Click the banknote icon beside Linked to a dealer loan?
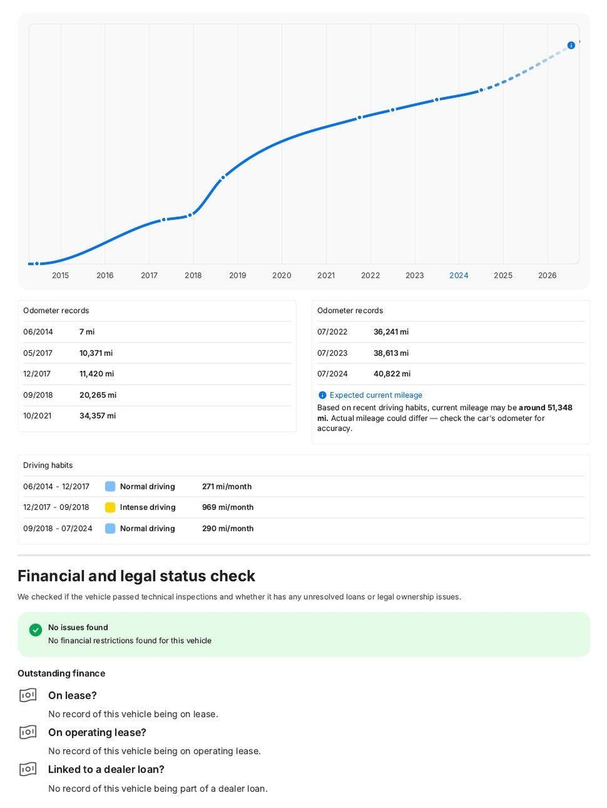This screenshot has width=607, height=808. 28,769
